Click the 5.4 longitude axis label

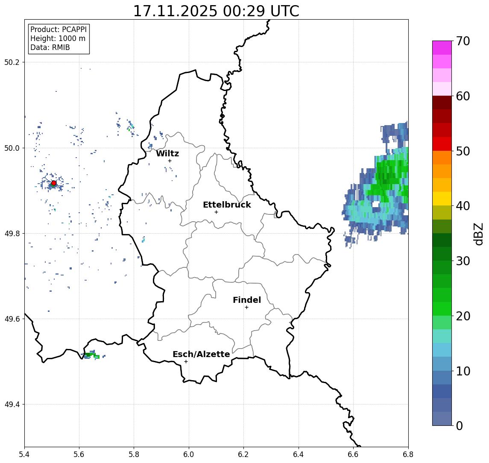tap(24, 454)
